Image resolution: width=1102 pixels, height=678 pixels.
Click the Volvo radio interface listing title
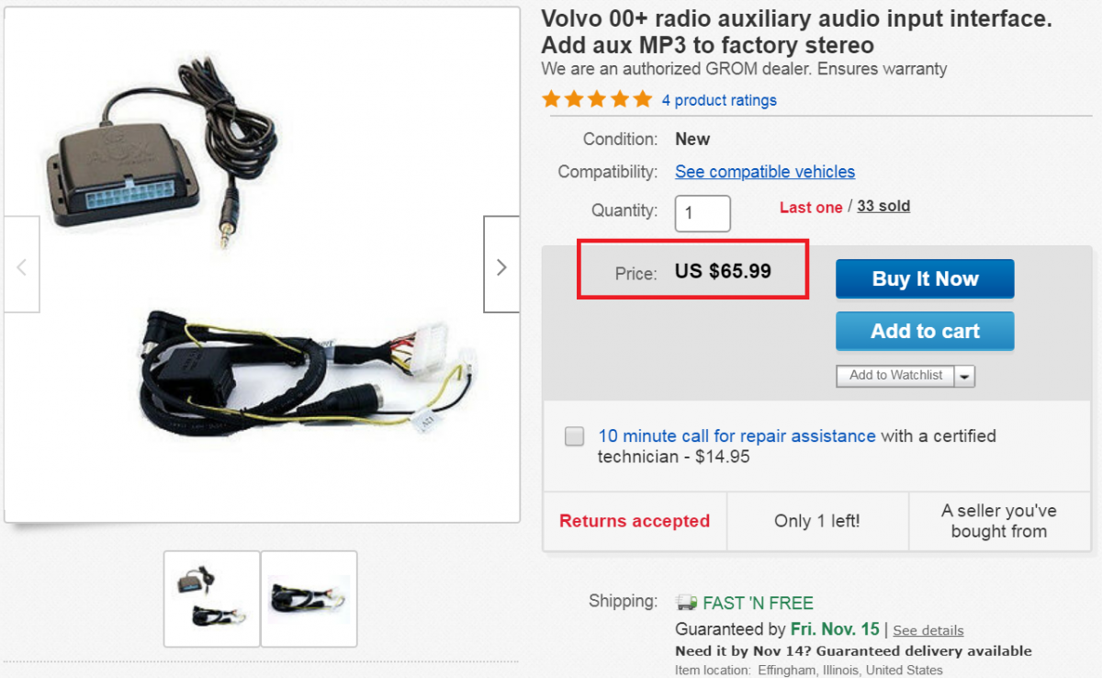point(796,32)
